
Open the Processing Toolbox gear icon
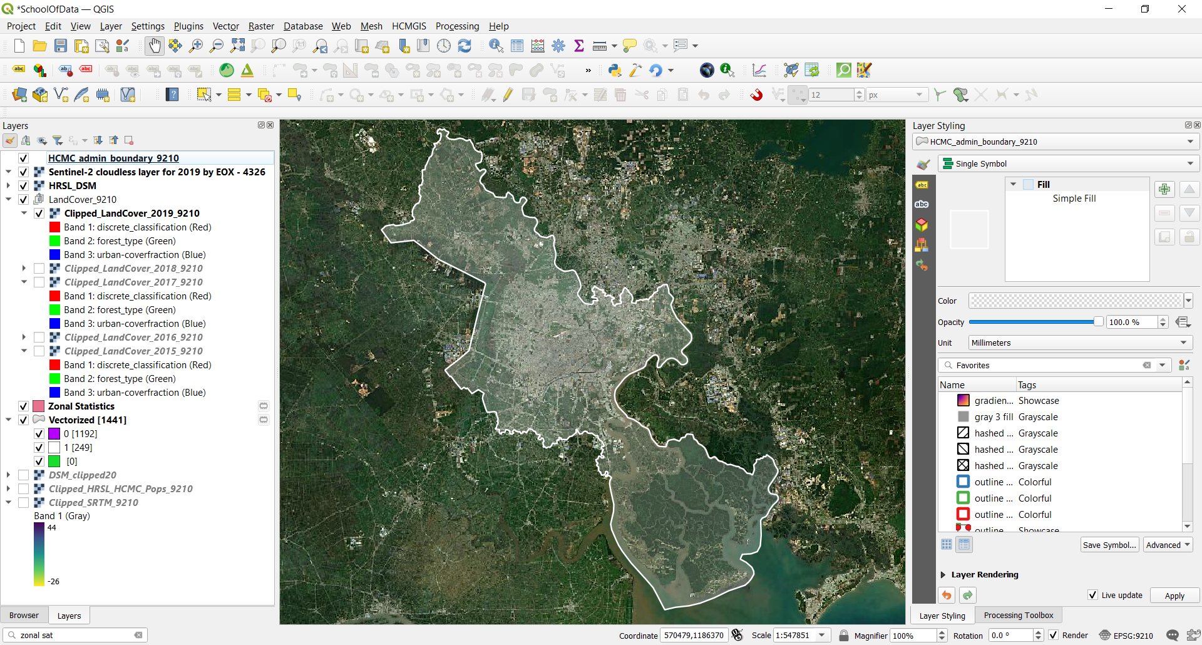click(x=558, y=46)
